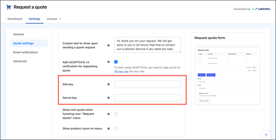Click help icon beside Secret key
The image size is (276, 140).
click(x=109, y=98)
